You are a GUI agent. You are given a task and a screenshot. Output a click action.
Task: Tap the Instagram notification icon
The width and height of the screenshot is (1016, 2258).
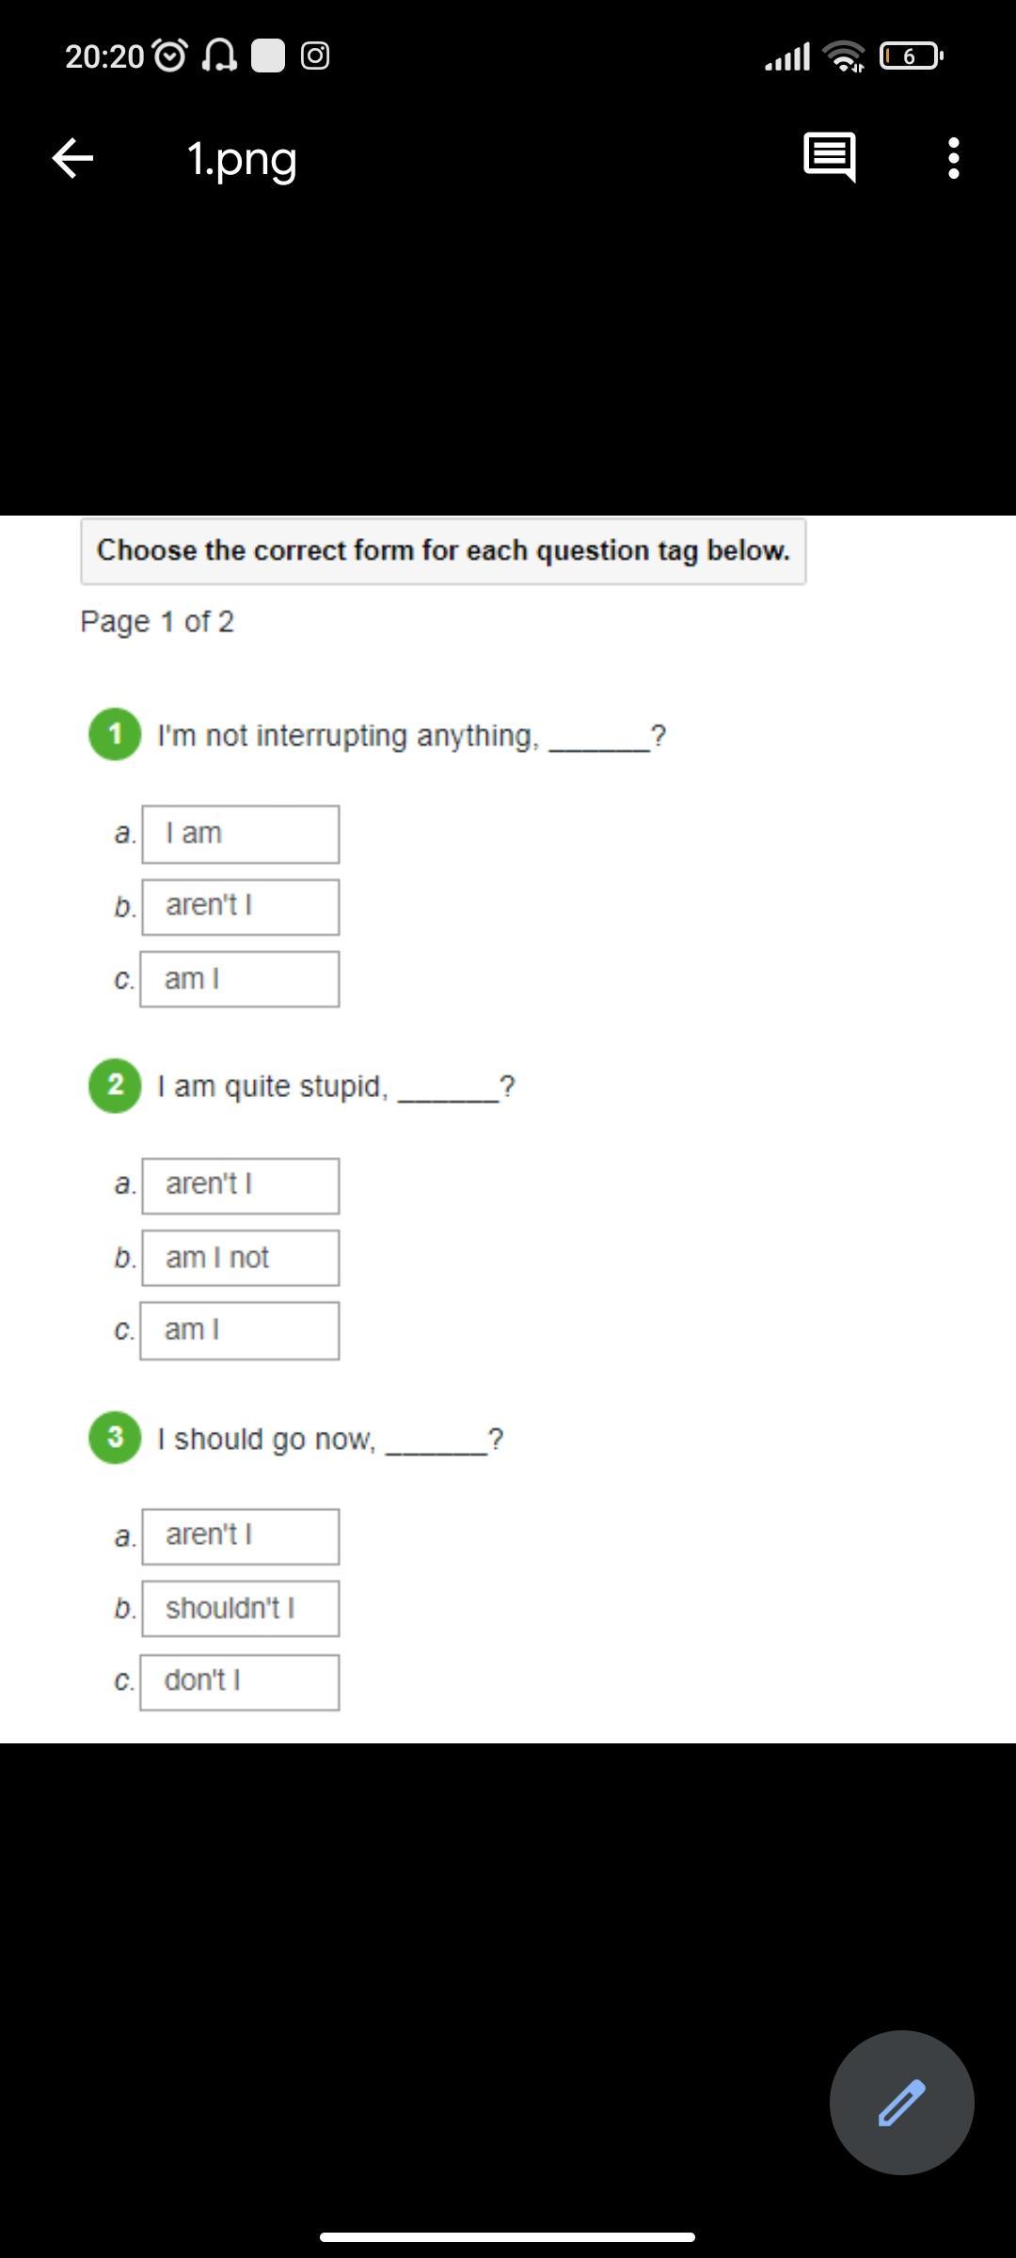(x=315, y=56)
